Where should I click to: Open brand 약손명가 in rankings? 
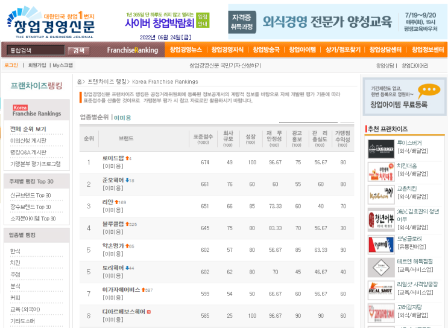coord(113,246)
